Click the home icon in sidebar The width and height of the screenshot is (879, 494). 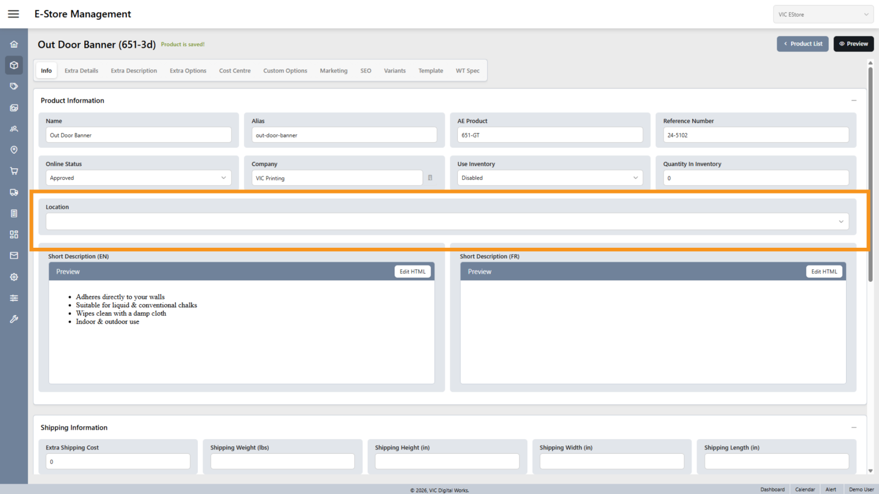coord(14,44)
